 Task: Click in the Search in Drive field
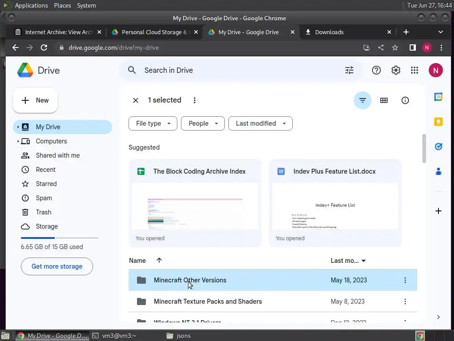coord(240,70)
